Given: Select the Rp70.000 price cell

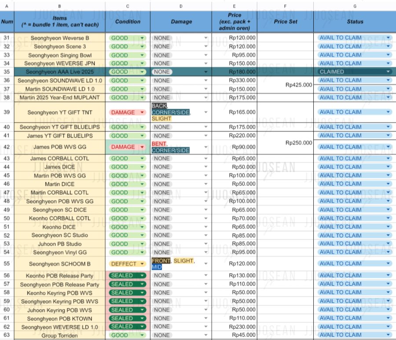Looking at the screenshot, I should click(235, 218).
